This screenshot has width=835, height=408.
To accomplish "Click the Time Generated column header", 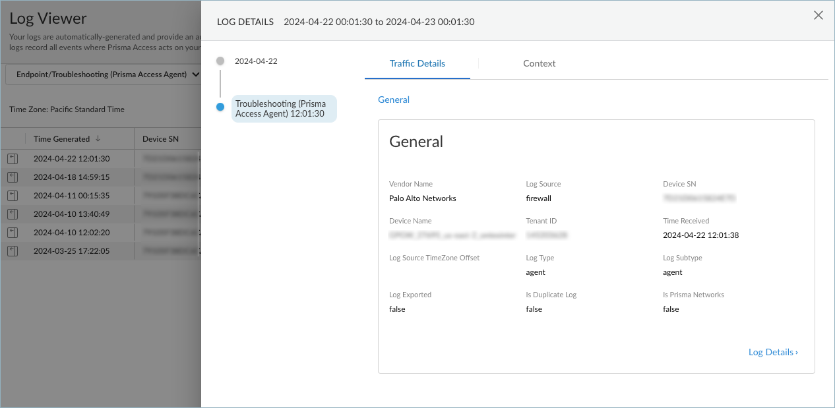I will (61, 139).
